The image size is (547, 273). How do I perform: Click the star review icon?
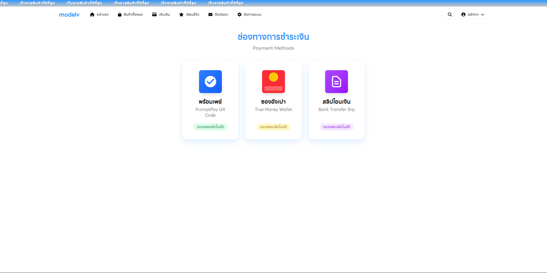[x=181, y=15]
